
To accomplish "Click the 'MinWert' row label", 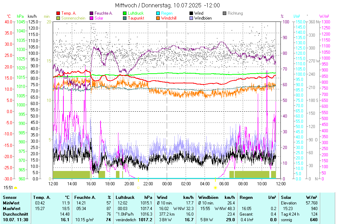I will [x=11, y=203].
